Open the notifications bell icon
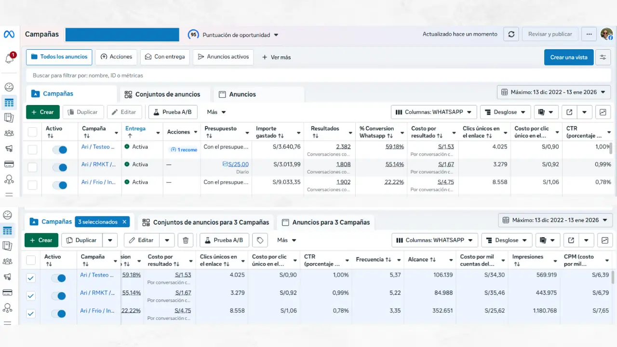 pos(9,58)
